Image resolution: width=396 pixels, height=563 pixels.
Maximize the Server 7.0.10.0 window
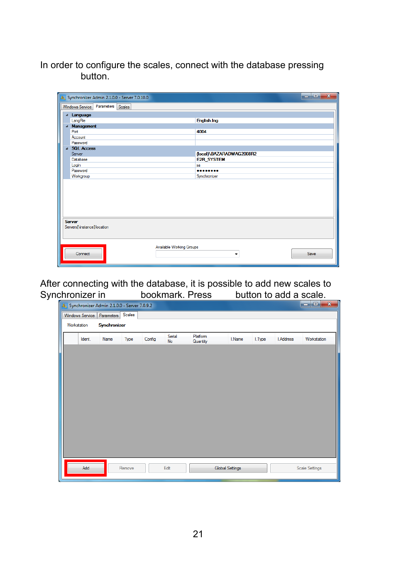pos(315,96)
